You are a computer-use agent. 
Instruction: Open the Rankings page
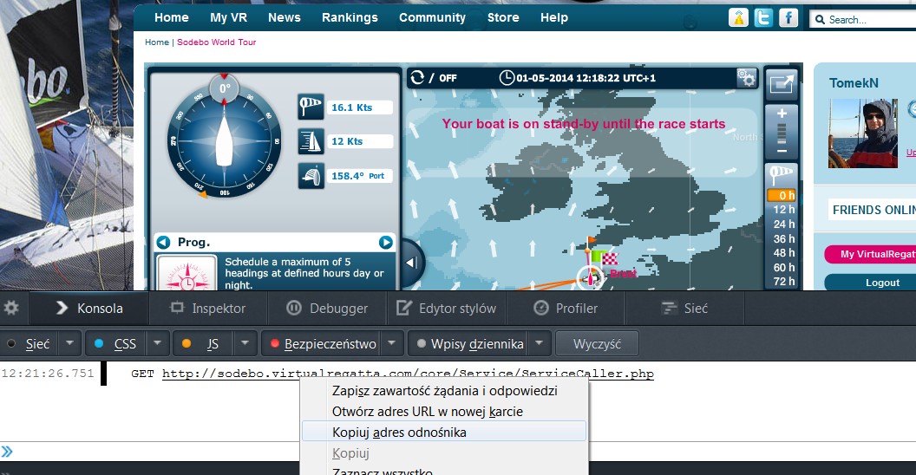click(350, 17)
